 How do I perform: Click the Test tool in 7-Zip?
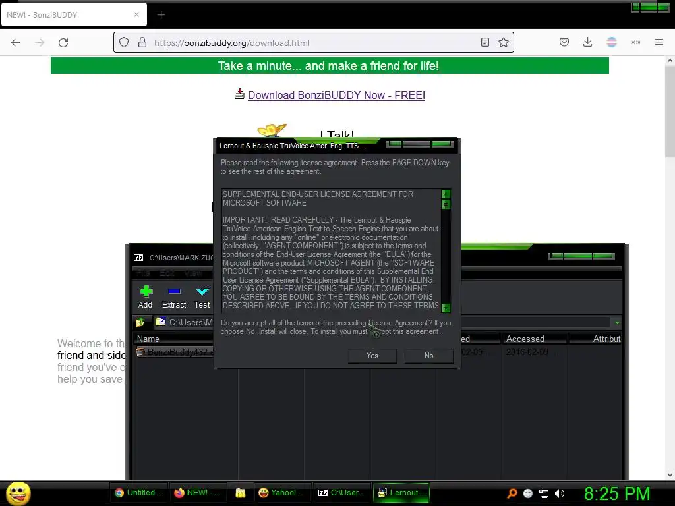click(202, 297)
